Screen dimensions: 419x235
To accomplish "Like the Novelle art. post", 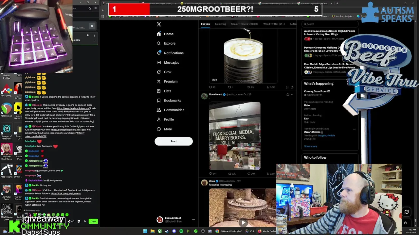I will (251, 174).
